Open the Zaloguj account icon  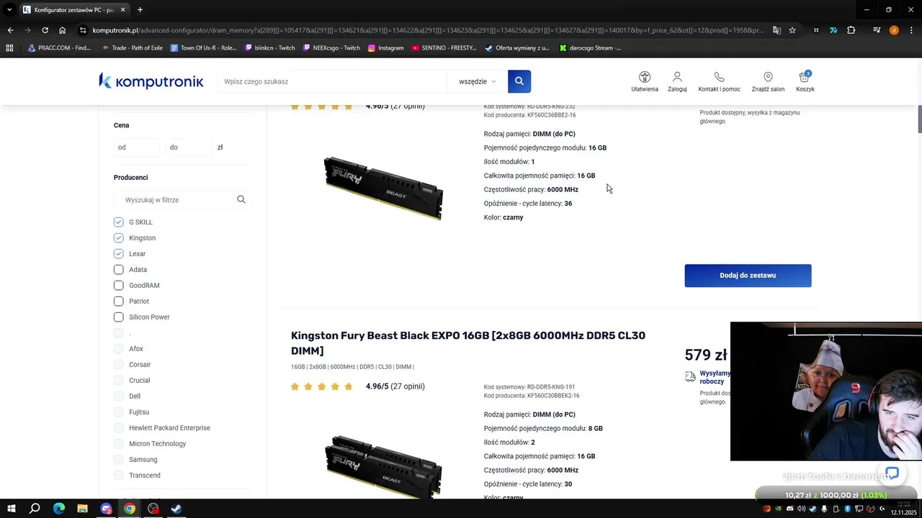click(677, 81)
